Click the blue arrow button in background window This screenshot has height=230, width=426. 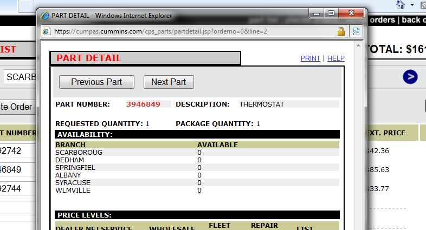coord(410,77)
